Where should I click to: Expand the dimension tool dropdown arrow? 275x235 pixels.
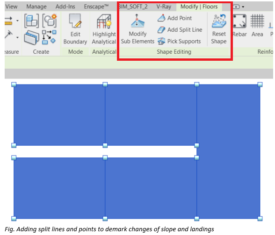tap(17, 37)
